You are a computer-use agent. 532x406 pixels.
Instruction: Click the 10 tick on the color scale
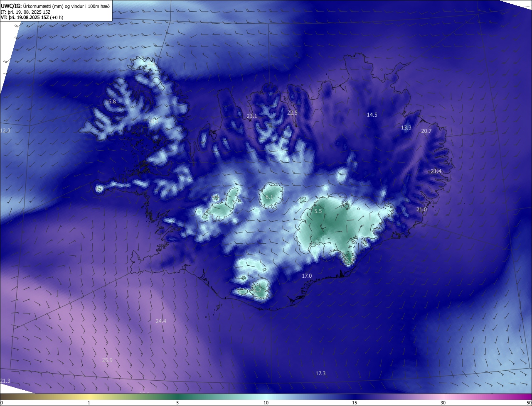pyautogui.click(x=266, y=403)
